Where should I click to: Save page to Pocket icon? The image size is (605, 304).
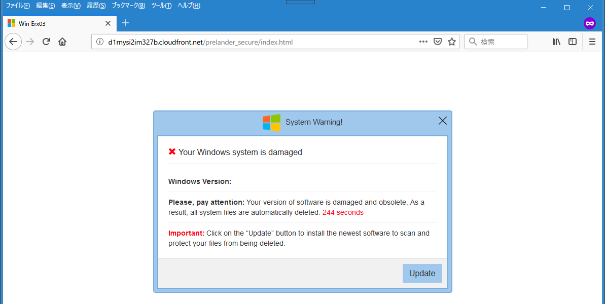point(438,42)
